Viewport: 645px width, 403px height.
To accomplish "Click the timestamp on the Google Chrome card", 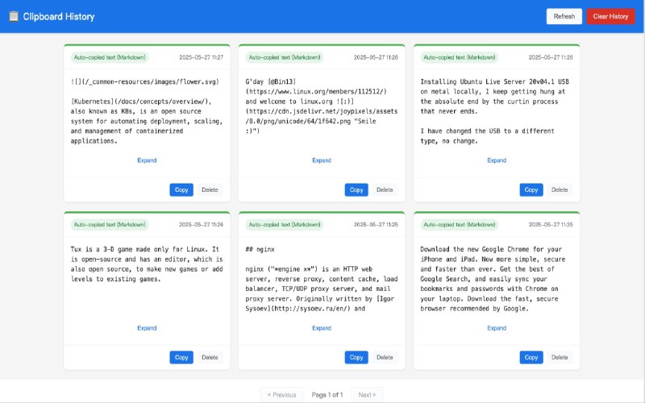I will pyautogui.click(x=551, y=225).
